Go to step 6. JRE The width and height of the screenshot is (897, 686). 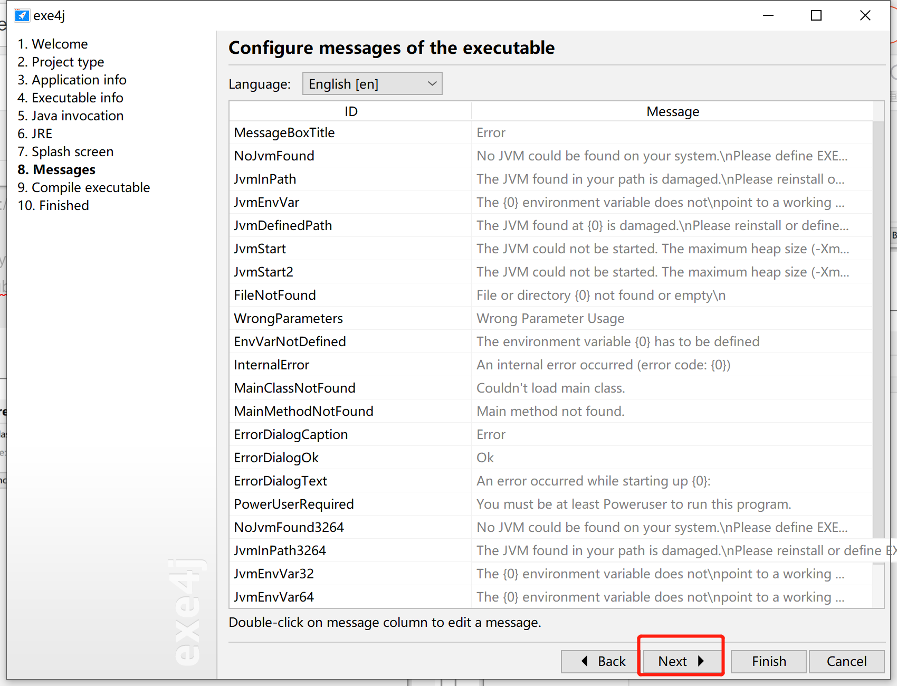point(35,134)
